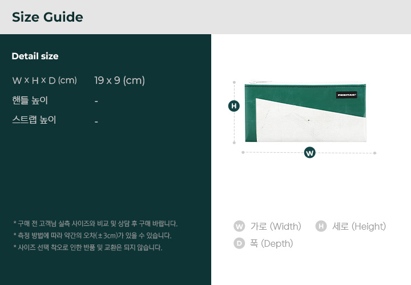Screen dimensions: 411x285
Task: Click the 가로 (Width) legend text
Action: pos(276,226)
